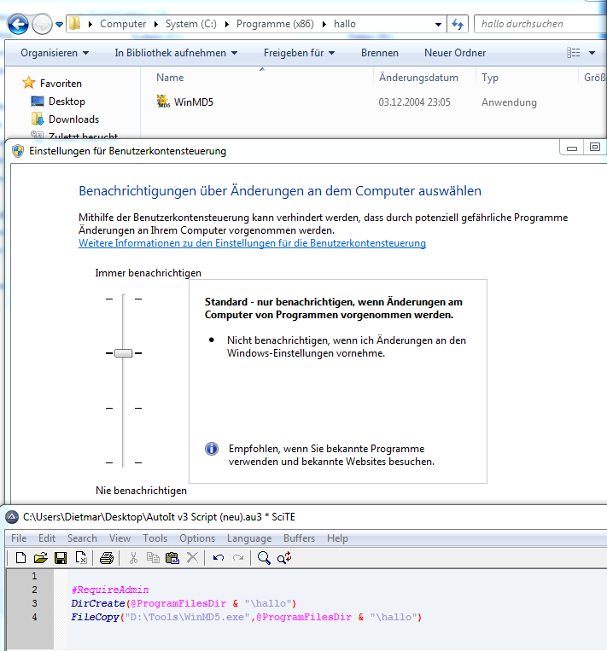
Task: Click the Paste clipboard icon in SciTE
Action: [x=172, y=558]
